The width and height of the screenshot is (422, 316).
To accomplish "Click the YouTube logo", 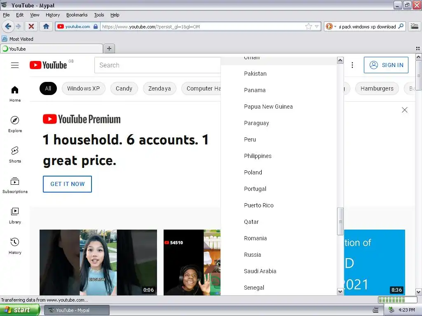I will tap(48, 65).
